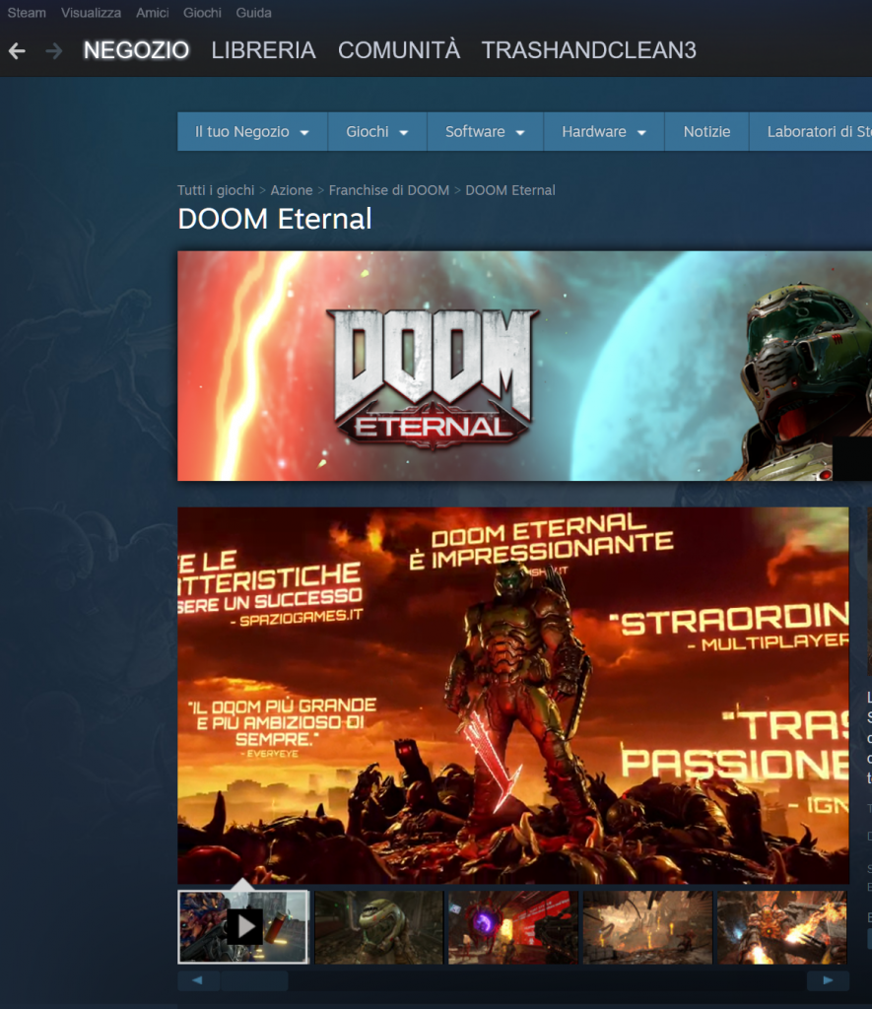
Task: Expand the Il tuo Negozio dropdown
Action: pyautogui.click(x=252, y=132)
